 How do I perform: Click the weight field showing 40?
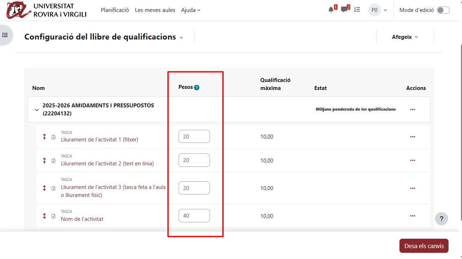[194, 216]
